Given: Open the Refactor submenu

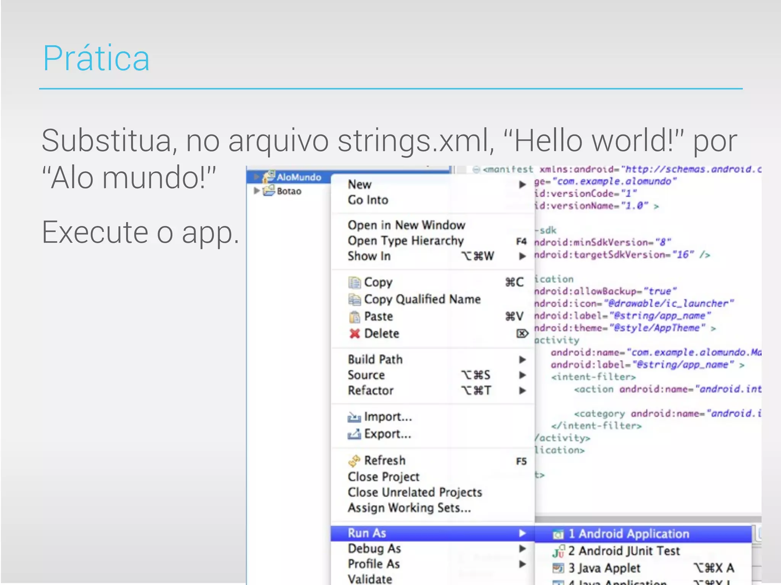Looking at the screenshot, I should pos(433,391).
